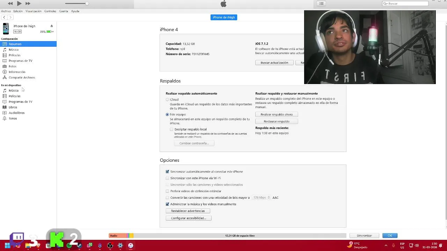
Task: Click Restablecer advertencias
Action: point(188,211)
